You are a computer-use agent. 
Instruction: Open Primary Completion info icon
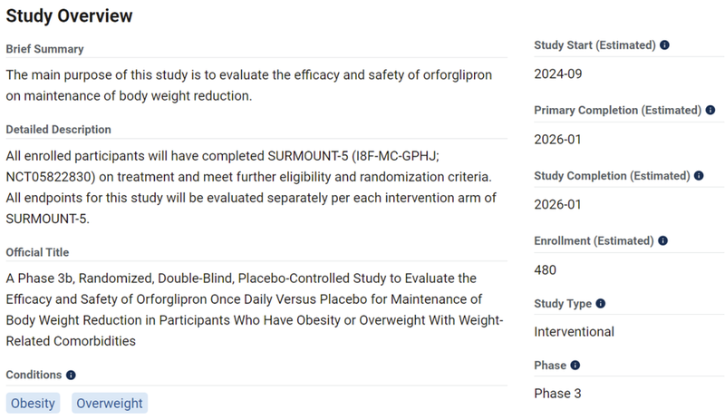click(x=710, y=111)
